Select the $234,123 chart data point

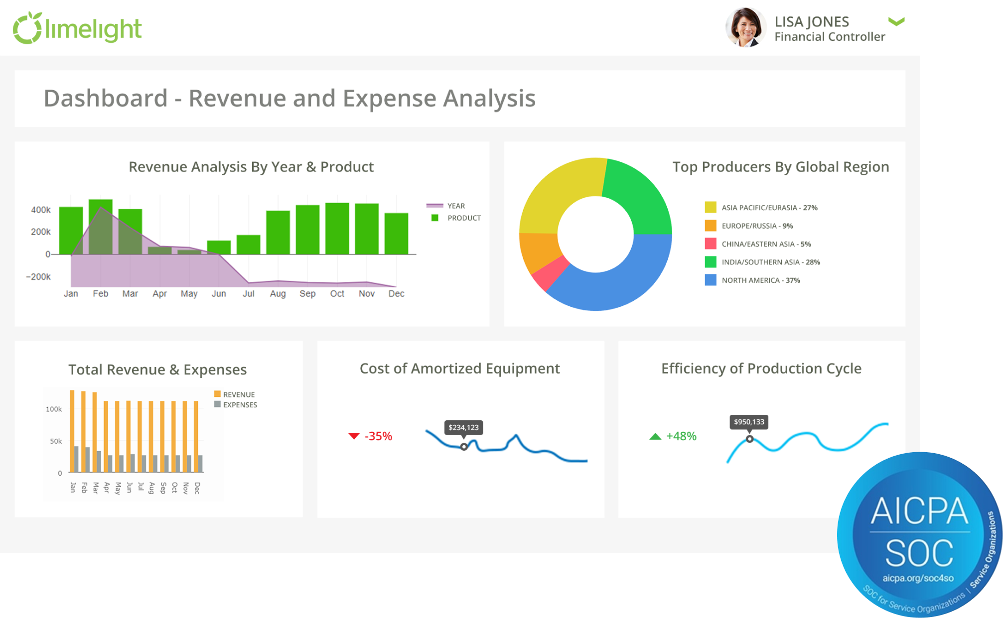point(464,447)
